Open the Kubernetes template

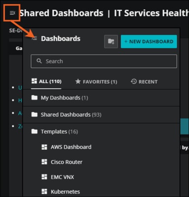click(65, 192)
